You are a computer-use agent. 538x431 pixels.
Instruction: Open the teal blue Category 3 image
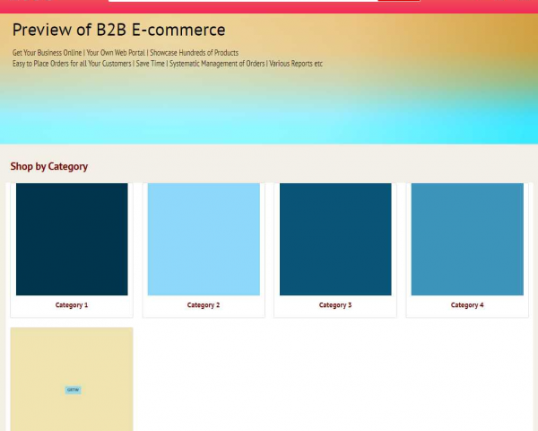(335, 239)
